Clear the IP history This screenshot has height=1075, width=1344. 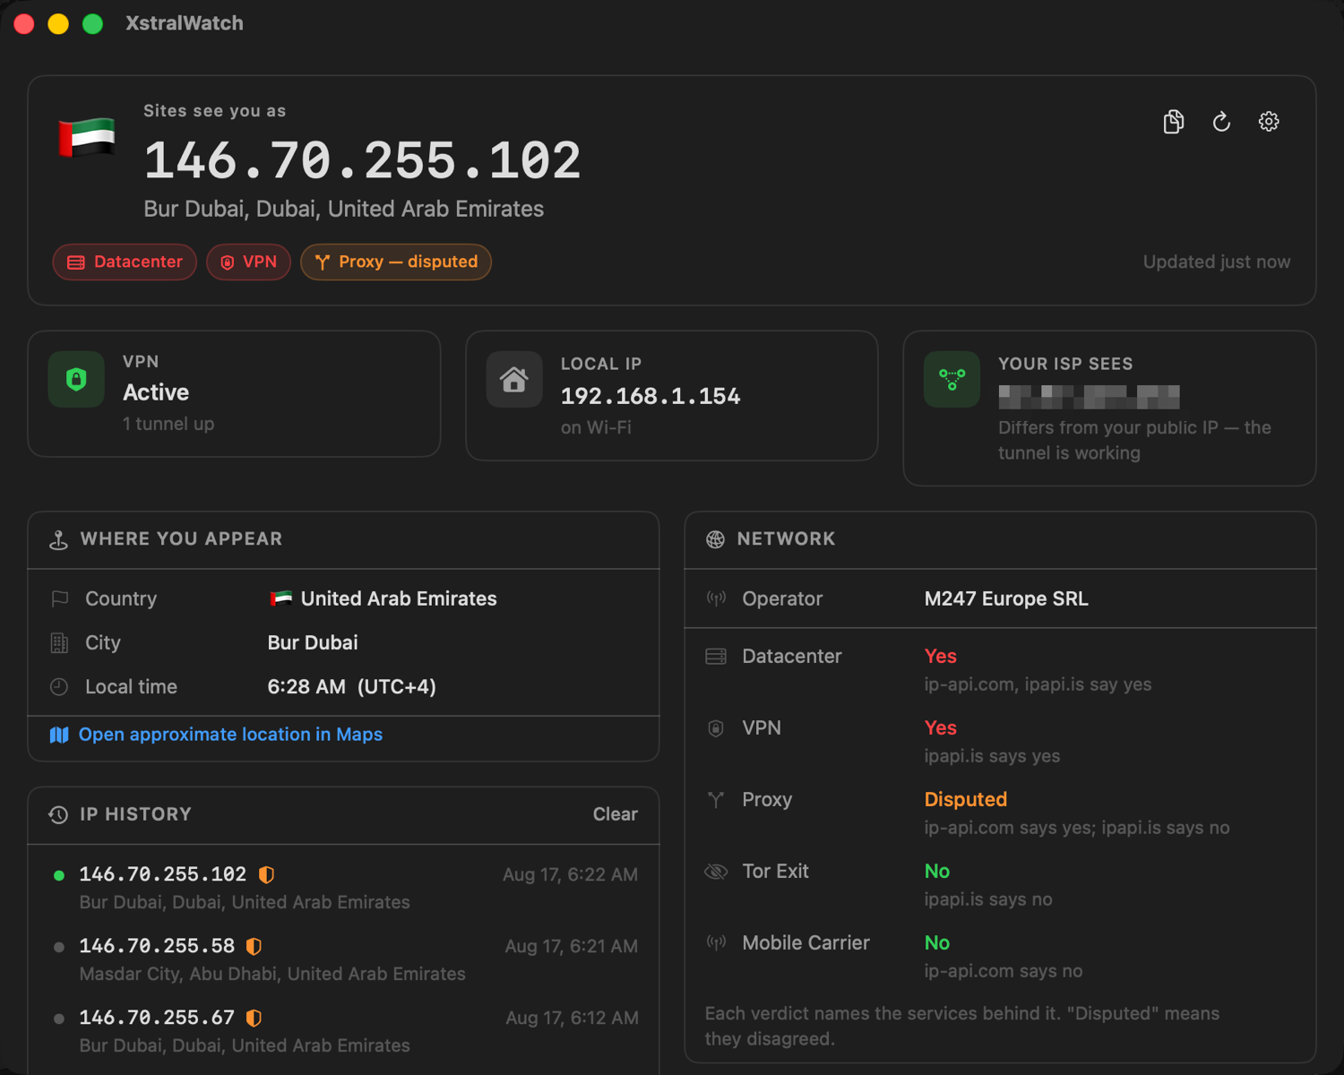(615, 814)
